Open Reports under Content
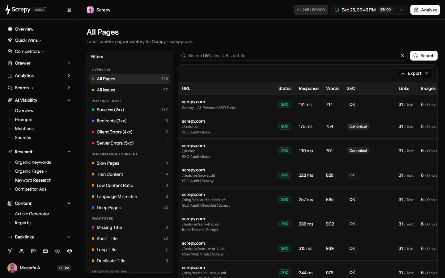The height and width of the screenshot is (278, 445). [23, 223]
